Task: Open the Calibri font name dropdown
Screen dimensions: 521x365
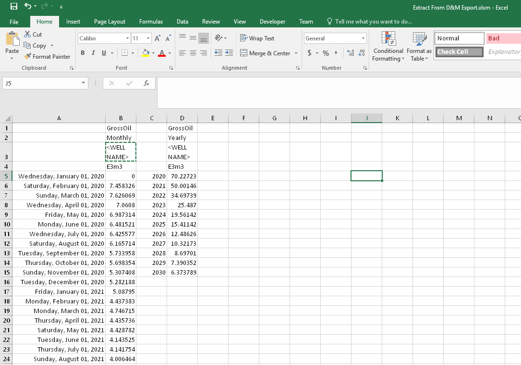Action: click(x=127, y=38)
